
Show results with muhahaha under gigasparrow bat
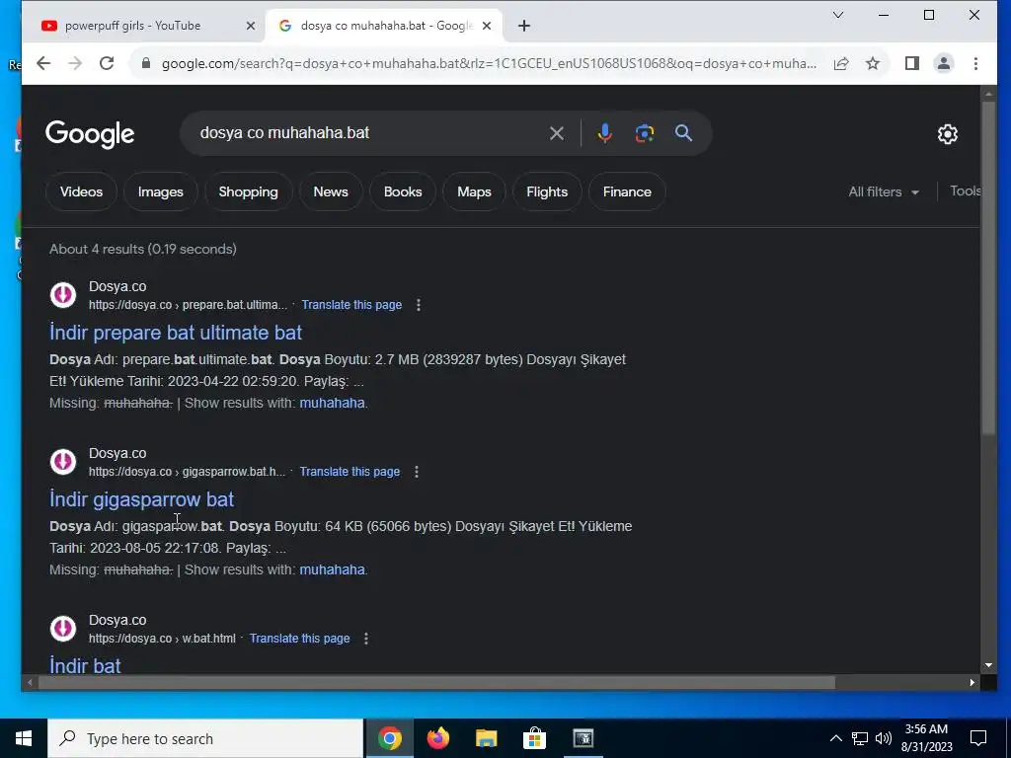pyautogui.click(x=332, y=569)
